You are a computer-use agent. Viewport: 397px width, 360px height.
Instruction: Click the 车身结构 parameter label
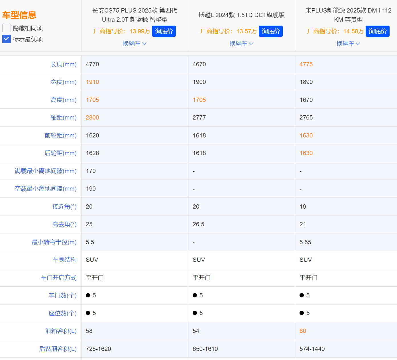[x=65, y=260]
